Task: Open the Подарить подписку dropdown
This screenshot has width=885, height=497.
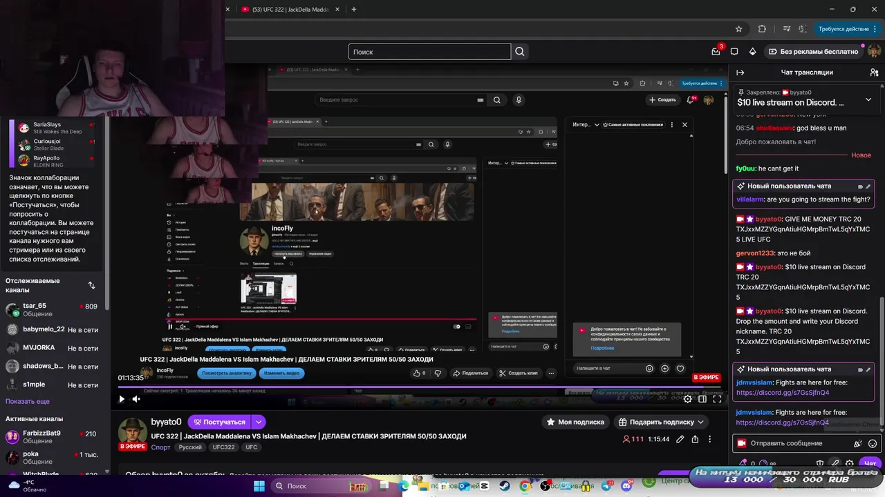Action: (662, 422)
